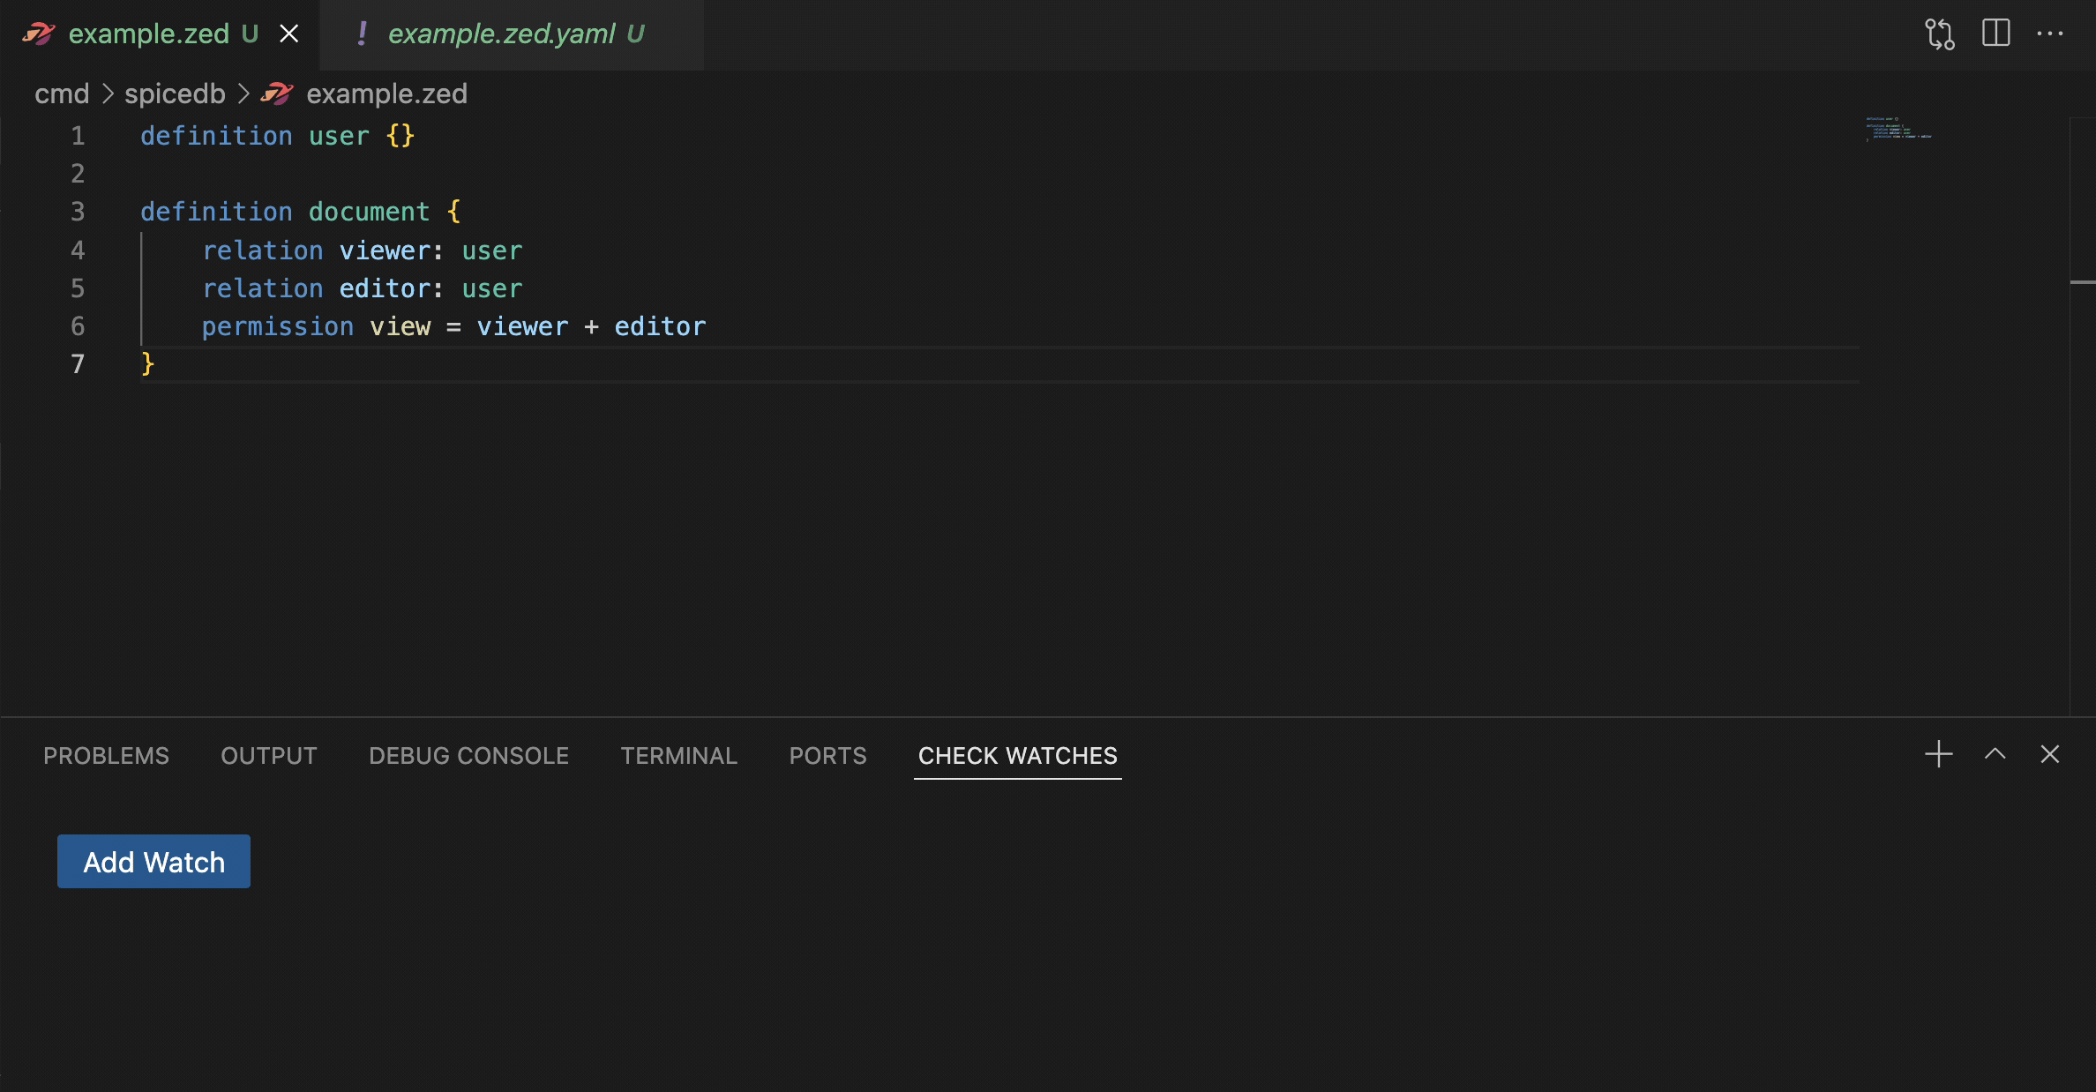The height and width of the screenshot is (1092, 2096).
Task: Open the PROBLEMS panel tab
Action: [x=106, y=756]
